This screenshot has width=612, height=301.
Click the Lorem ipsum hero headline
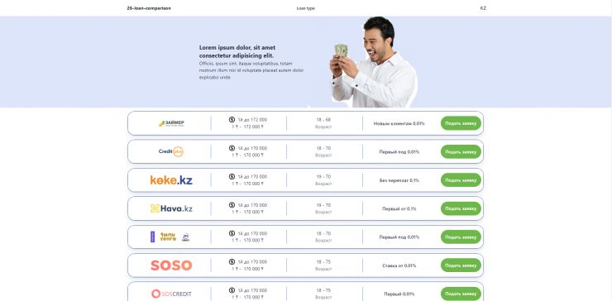(x=237, y=51)
